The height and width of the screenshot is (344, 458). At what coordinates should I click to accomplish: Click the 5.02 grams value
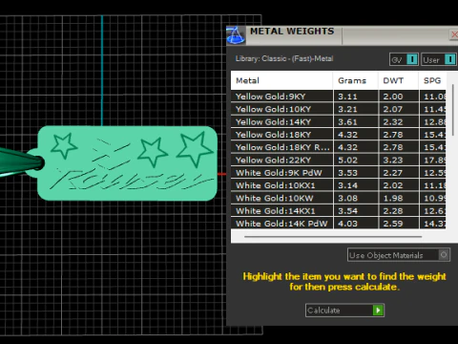[x=347, y=160]
